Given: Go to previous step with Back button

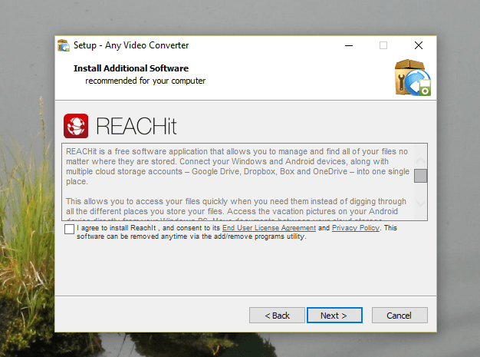Looking at the screenshot, I should coord(277,316).
